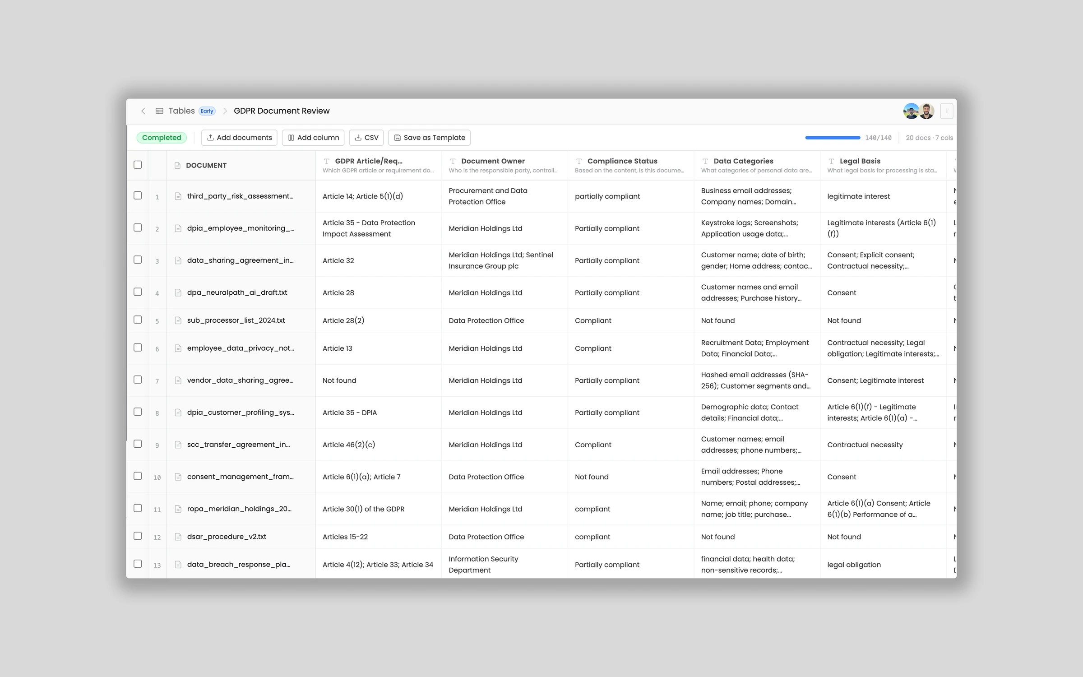Toggle the select-all header checkbox
This screenshot has height=677, width=1083.
(138, 165)
